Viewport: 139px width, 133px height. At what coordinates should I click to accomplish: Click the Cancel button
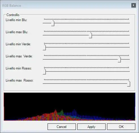tap(62, 127)
